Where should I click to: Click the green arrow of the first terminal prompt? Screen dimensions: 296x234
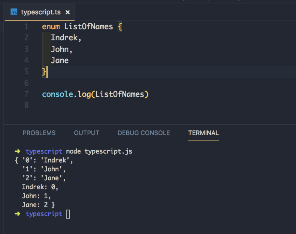[18, 151]
